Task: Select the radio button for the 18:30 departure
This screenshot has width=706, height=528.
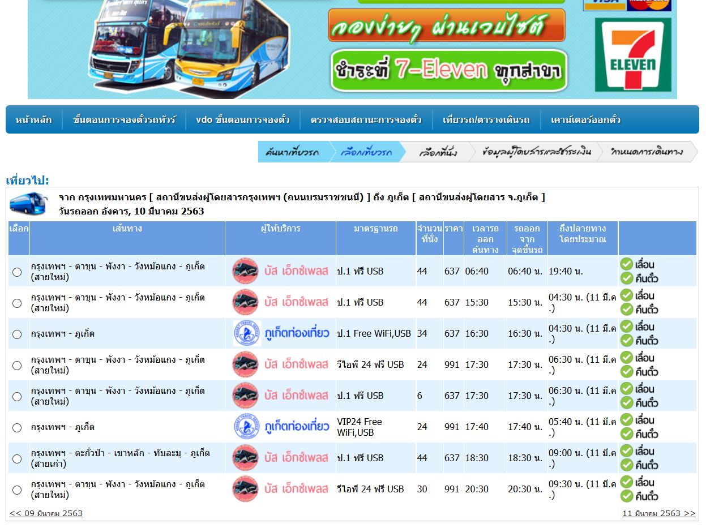Action: point(17,459)
